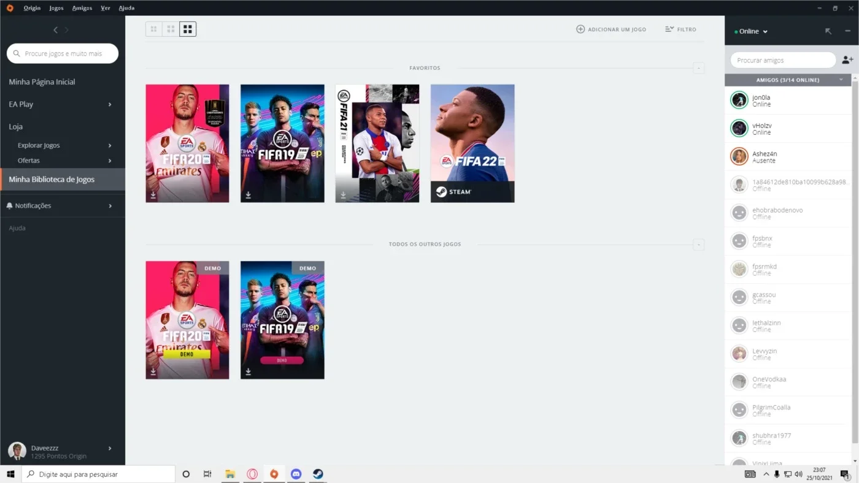Collapse the Favoritos section

698,68
